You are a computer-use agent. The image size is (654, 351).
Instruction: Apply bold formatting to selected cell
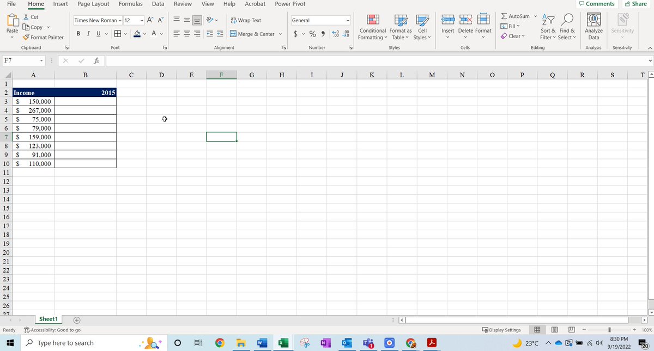point(78,33)
